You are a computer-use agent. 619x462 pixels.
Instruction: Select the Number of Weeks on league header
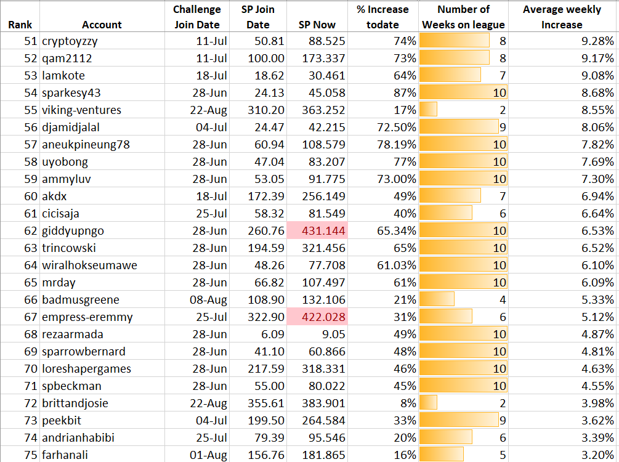[x=463, y=17]
